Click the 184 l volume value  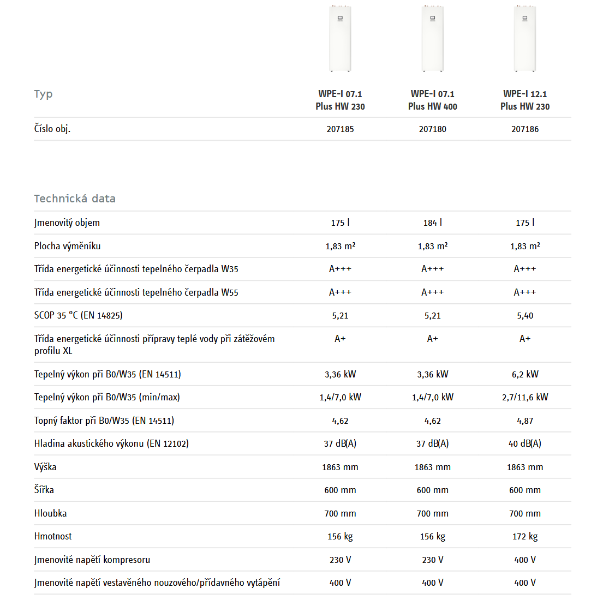tap(432, 223)
